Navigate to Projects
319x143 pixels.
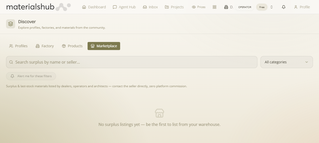(x=174, y=7)
